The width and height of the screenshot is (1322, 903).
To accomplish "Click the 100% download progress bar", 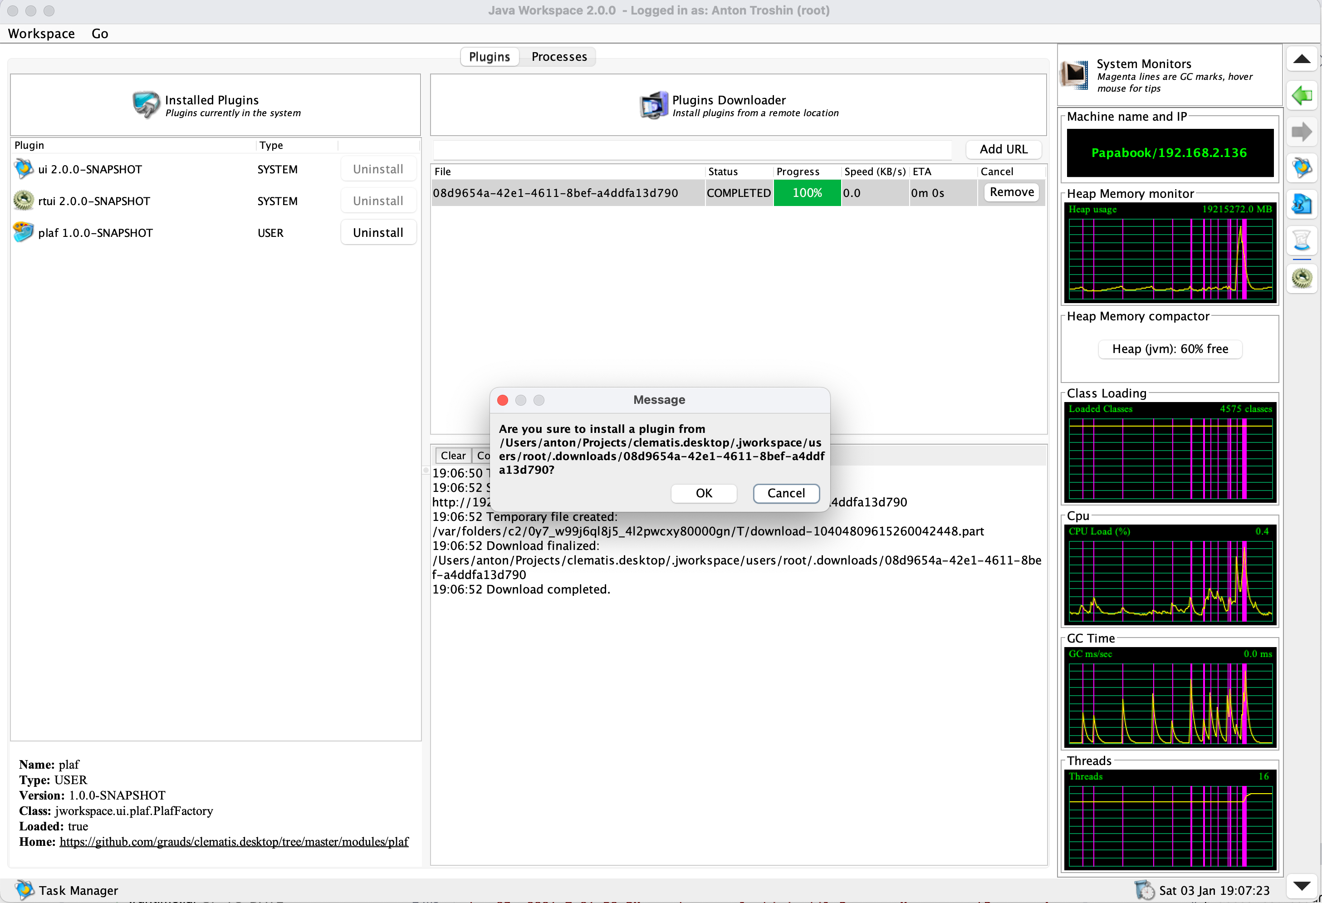I will [807, 193].
